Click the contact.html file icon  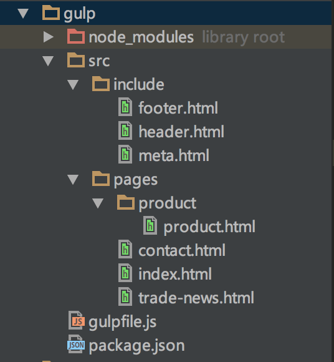(x=125, y=249)
